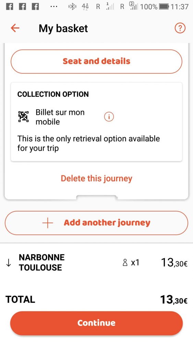193x344 pixels.
Task: Tap the My basket title
Action: [x=63, y=29]
